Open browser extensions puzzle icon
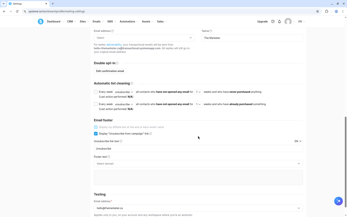 coord(327,11)
